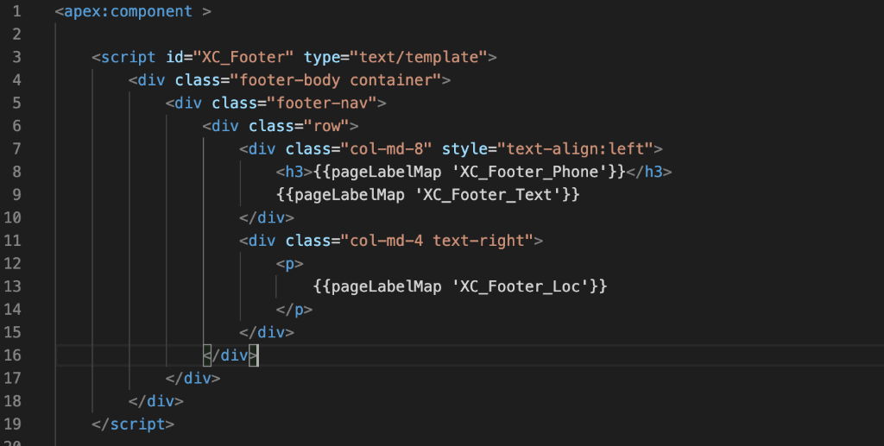Click the "row" class value
Viewport: 884px width, 446px height.
click(326, 126)
